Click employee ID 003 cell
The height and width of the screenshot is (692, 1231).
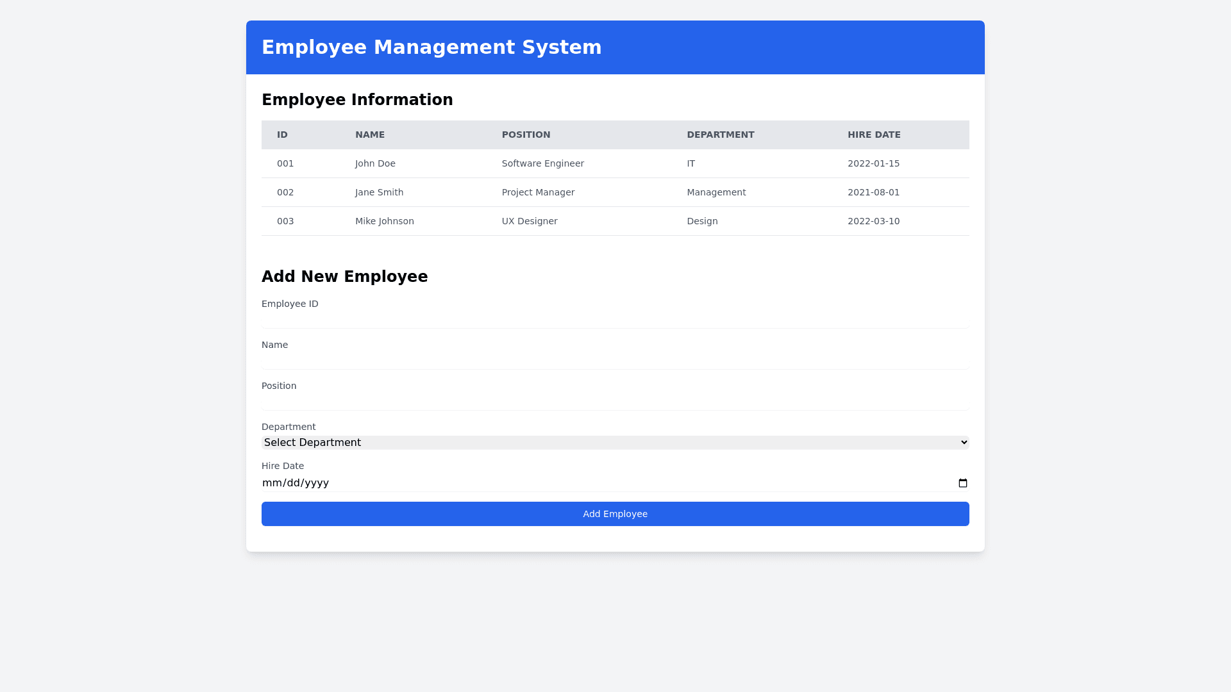pyautogui.click(x=285, y=221)
